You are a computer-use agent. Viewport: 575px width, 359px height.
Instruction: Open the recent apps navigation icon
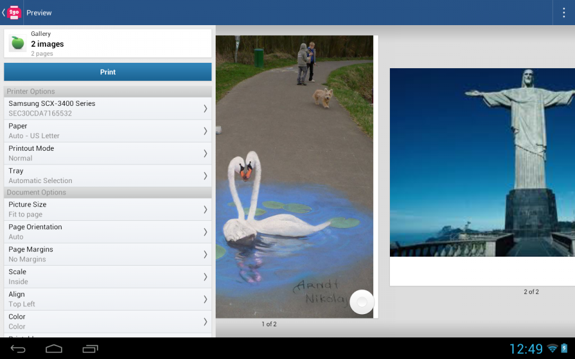pyautogui.click(x=90, y=349)
